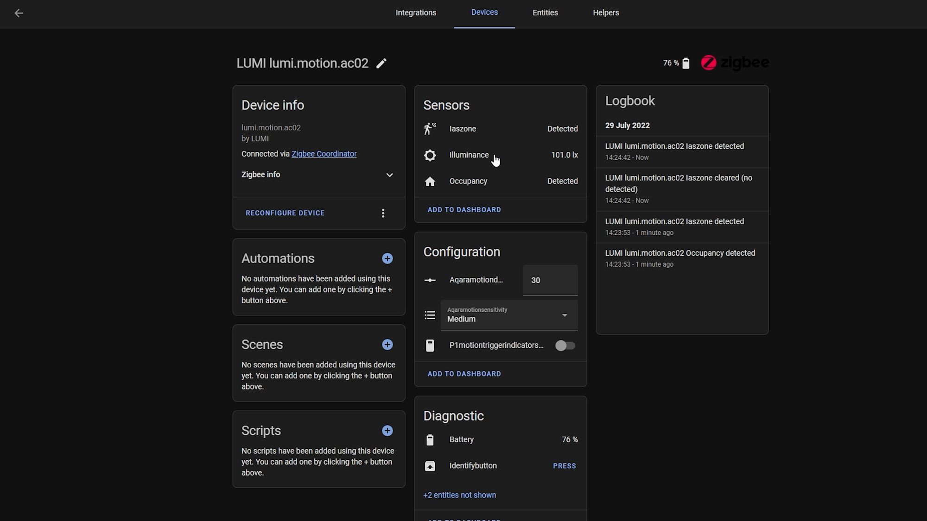Click Identifybutton entity label
This screenshot has width=927, height=521.
[473, 466]
